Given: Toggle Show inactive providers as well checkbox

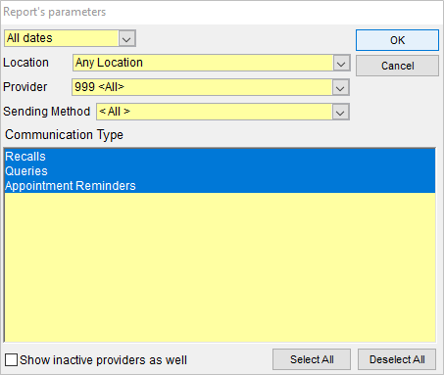Looking at the screenshot, I should (12, 360).
